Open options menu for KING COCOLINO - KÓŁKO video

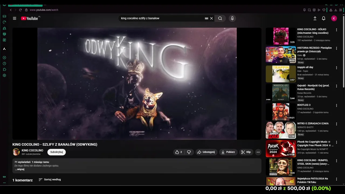[x=336, y=30]
